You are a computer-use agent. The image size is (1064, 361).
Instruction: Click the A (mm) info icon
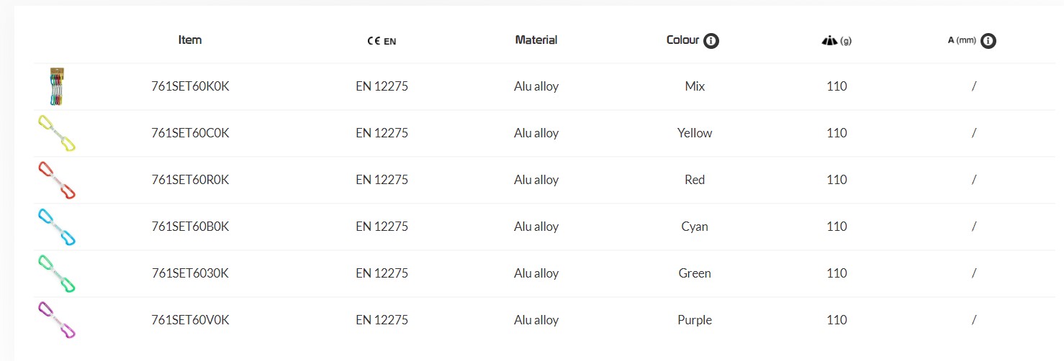coord(988,41)
